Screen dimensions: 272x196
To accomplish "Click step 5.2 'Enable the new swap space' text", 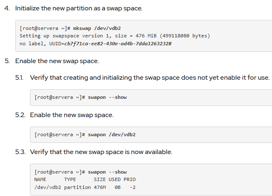I will [x=72, y=115].
